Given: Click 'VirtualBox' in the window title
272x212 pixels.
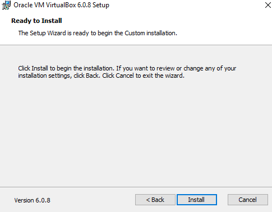Looking at the screenshot, I should pyautogui.click(x=61, y=5).
